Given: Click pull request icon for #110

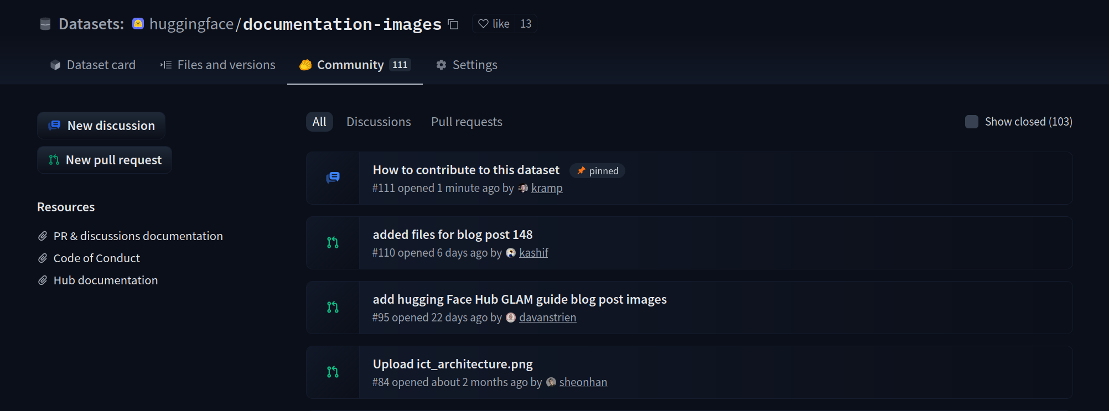Looking at the screenshot, I should tap(333, 242).
